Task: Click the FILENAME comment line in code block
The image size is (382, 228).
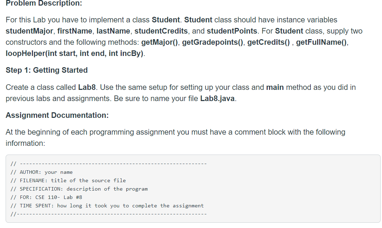Action: point(68,181)
